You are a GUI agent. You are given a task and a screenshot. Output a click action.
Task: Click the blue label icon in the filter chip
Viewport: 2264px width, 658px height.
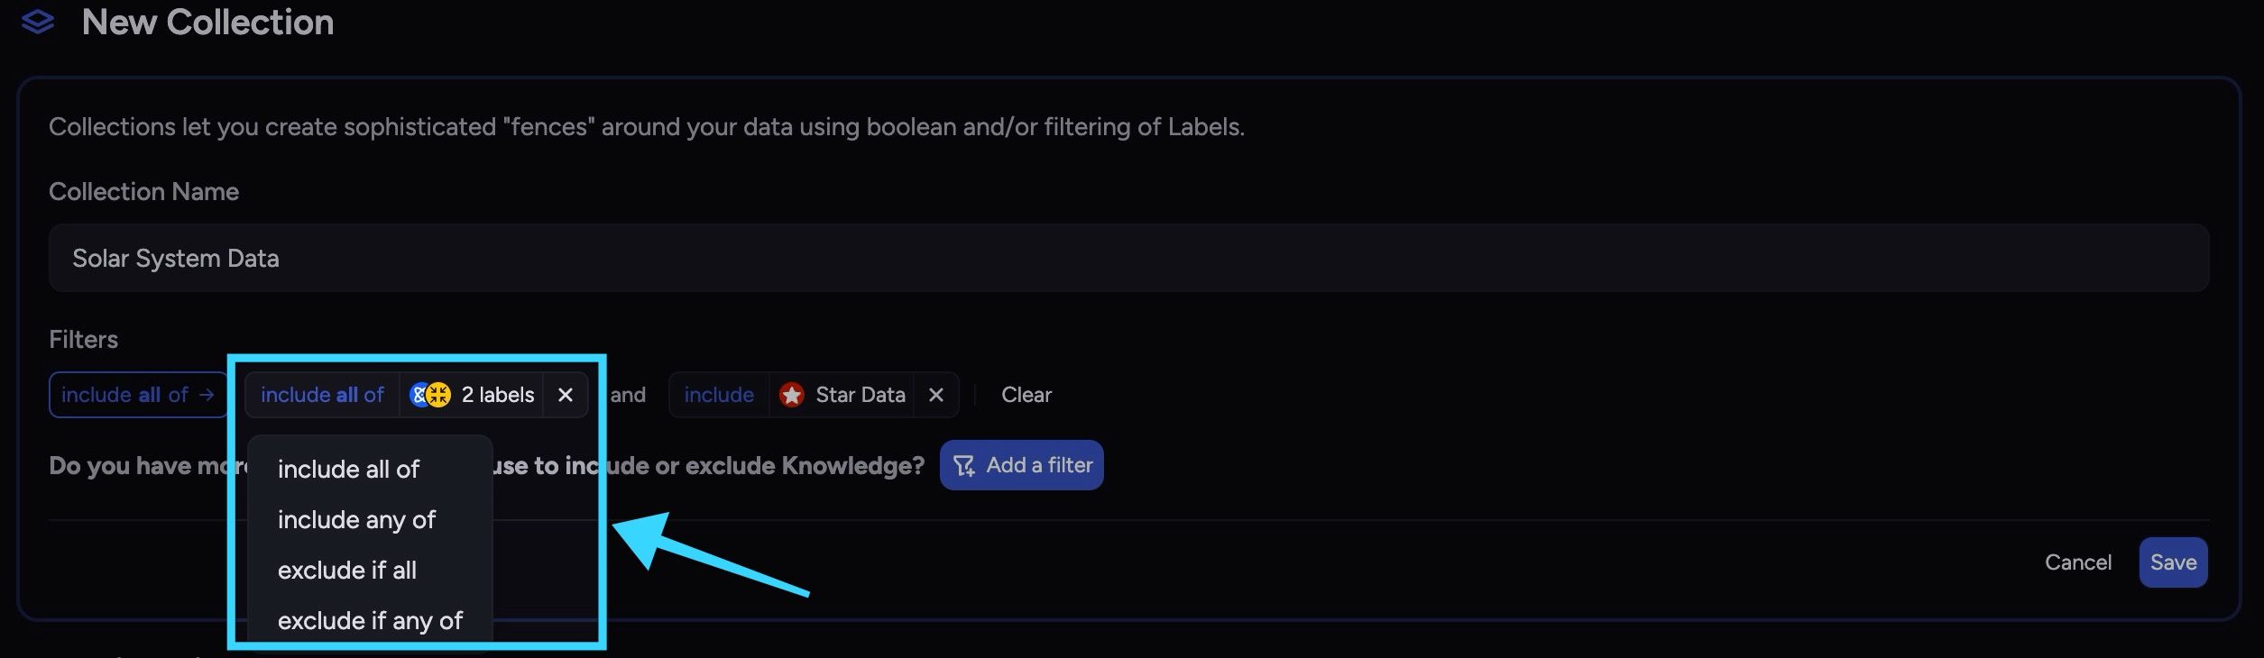click(419, 395)
